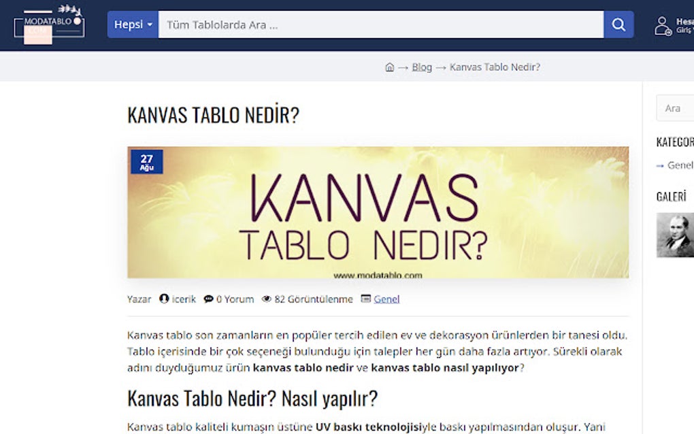Open the Blog breadcrumb link
694x434 pixels.
point(421,67)
